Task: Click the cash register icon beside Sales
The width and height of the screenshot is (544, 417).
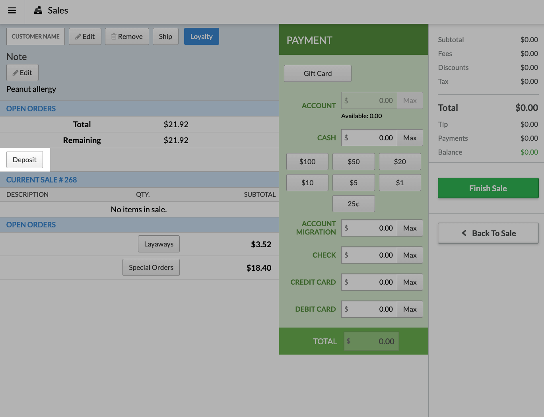Action: point(38,10)
